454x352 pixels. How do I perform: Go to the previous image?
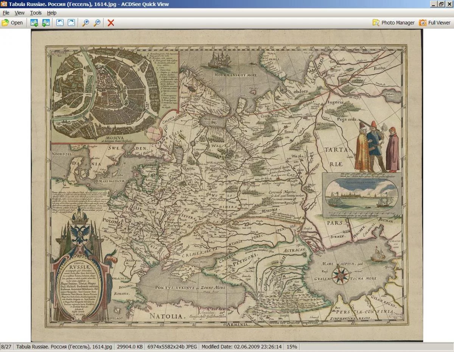click(x=34, y=23)
